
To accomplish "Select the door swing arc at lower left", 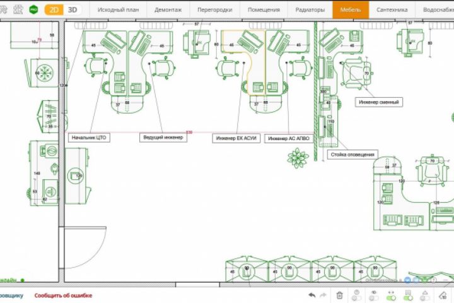I will (x=85, y=248).
